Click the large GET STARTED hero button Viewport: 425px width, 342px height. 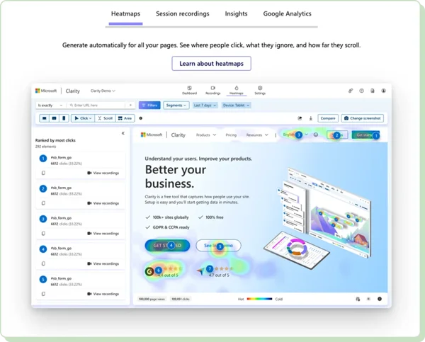[167, 245]
